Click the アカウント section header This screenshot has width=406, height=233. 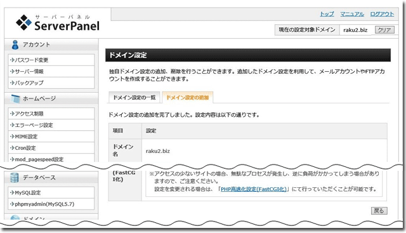[x=51, y=44]
